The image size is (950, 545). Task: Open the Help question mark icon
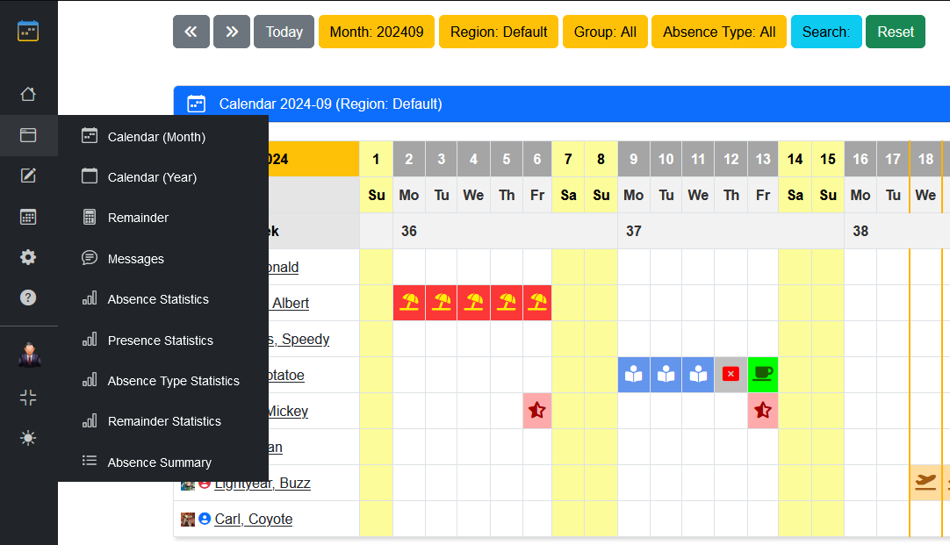[28, 298]
